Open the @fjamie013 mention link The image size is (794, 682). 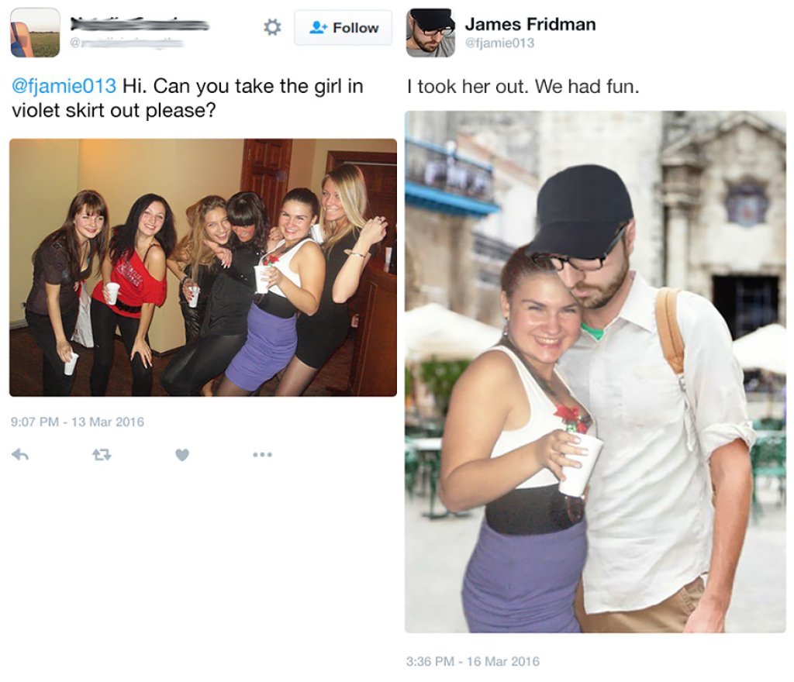click(x=64, y=86)
